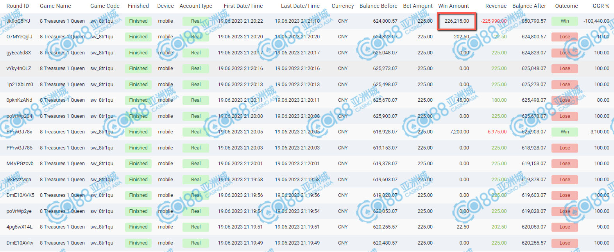Viewport: 614px width, 252px height.
Task: Click the 226,215.00 win amount cell
Action: coord(456,21)
